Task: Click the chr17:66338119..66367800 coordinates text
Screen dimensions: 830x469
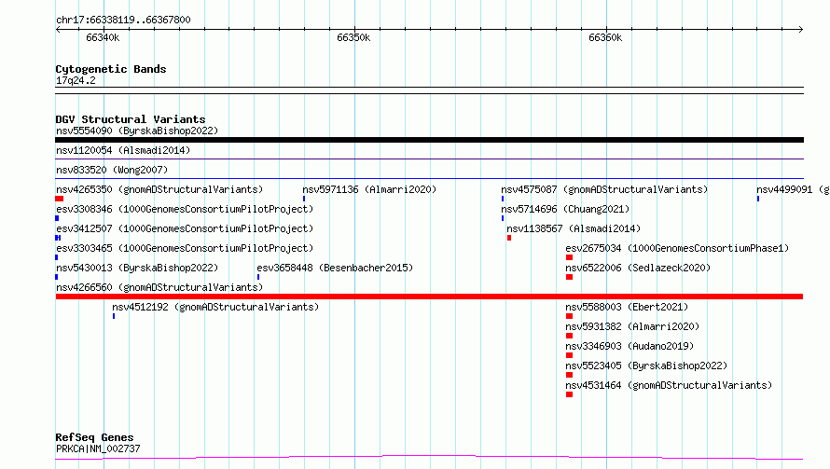Action: (123, 21)
